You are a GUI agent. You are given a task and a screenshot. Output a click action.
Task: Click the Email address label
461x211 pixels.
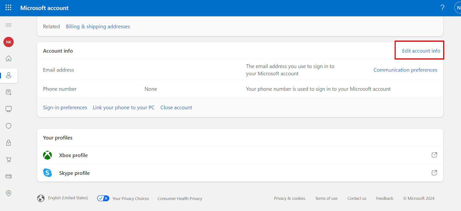(58, 70)
